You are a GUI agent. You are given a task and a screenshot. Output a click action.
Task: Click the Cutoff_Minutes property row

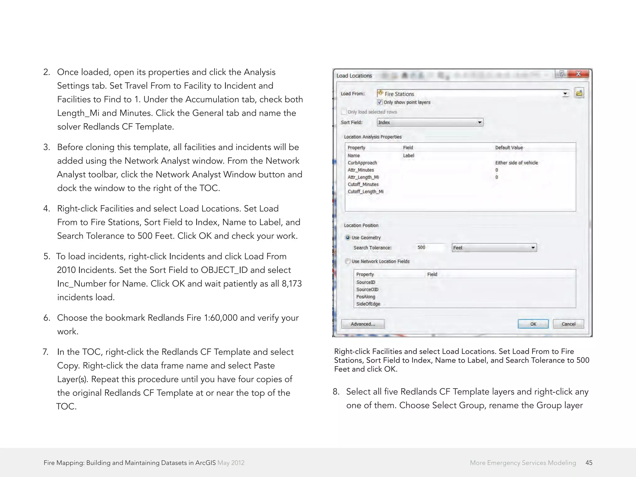tap(363, 184)
